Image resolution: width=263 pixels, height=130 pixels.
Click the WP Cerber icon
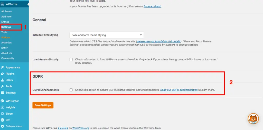point(2,101)
